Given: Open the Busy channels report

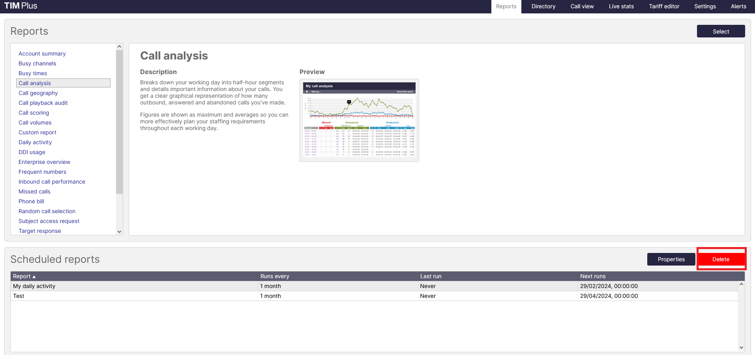Looking at the screenshot, I should [37, 63].
